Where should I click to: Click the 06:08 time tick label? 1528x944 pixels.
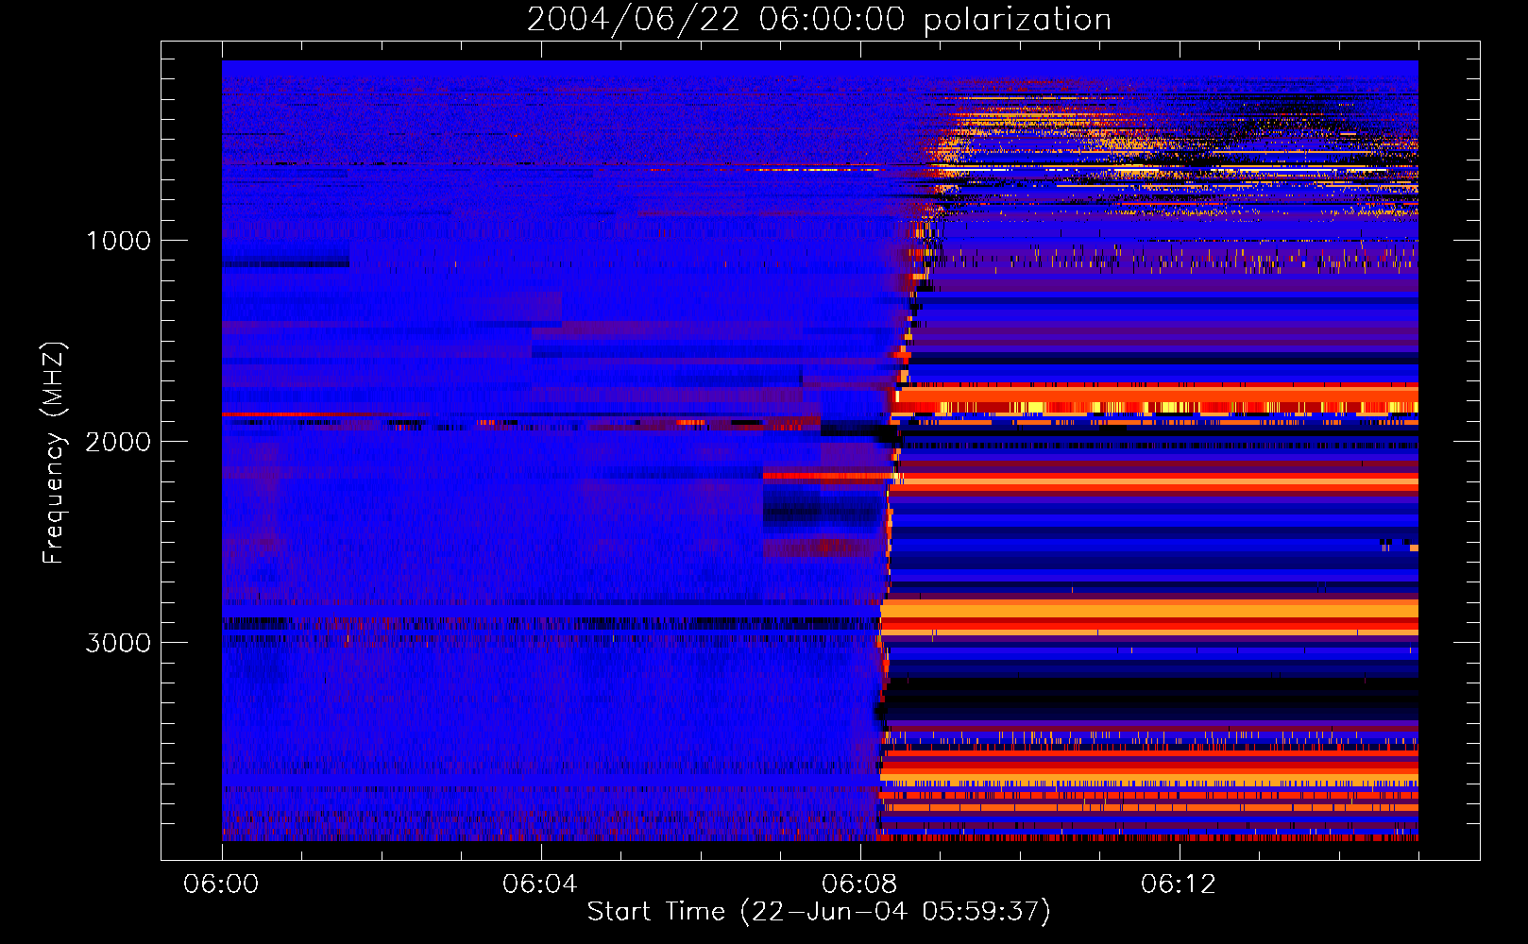(x=859, y=884)
